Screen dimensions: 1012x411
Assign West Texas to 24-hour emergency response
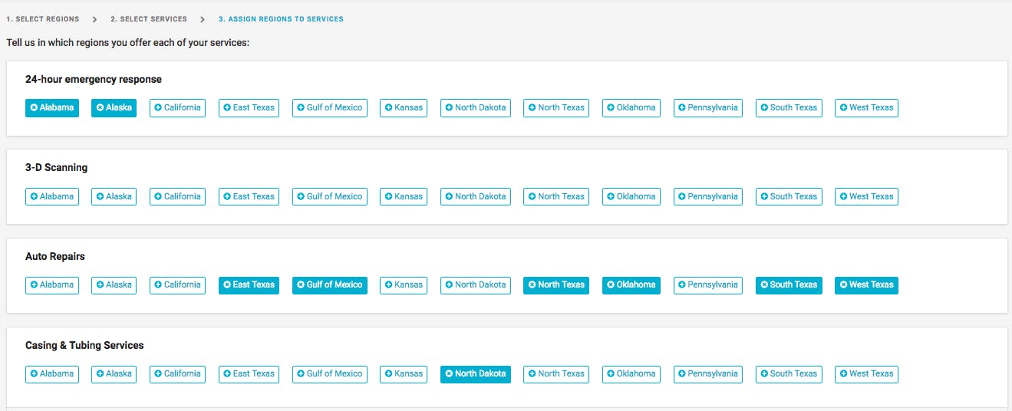coord(866,108)
